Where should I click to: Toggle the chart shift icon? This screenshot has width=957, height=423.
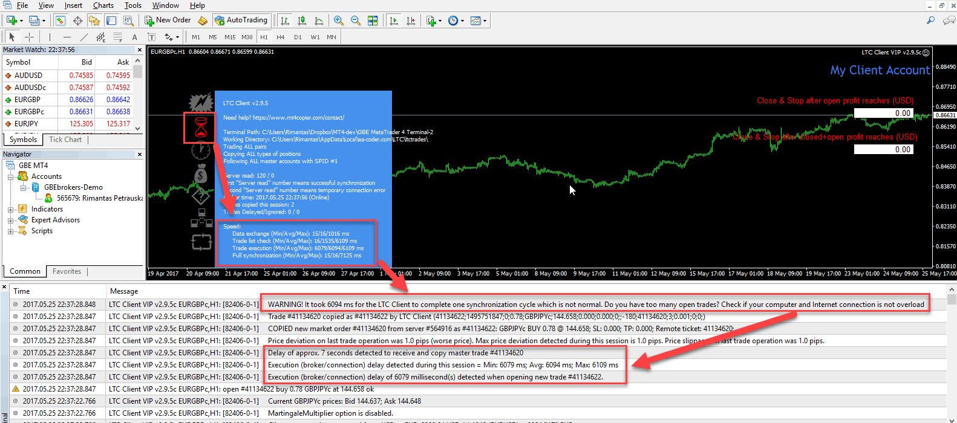[411, 21]
